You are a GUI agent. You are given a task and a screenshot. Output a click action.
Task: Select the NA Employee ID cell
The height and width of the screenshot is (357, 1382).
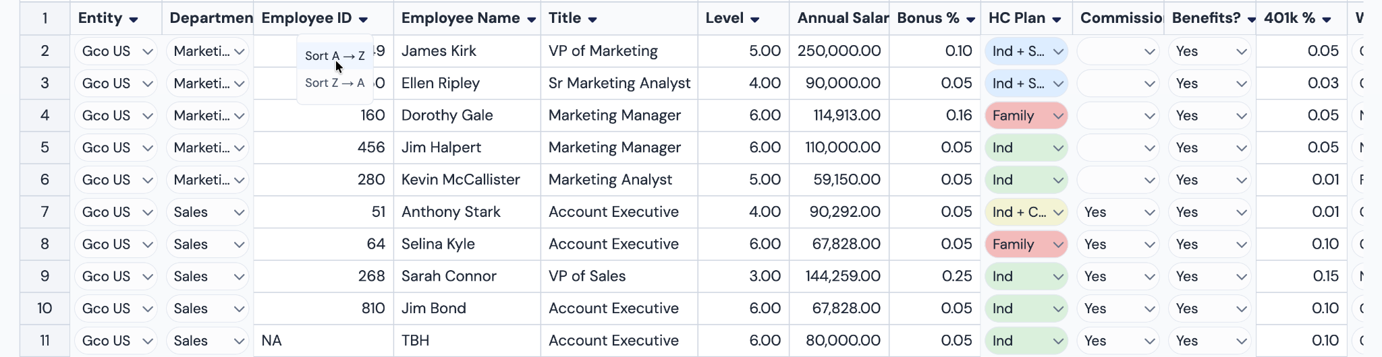[323, 341]
